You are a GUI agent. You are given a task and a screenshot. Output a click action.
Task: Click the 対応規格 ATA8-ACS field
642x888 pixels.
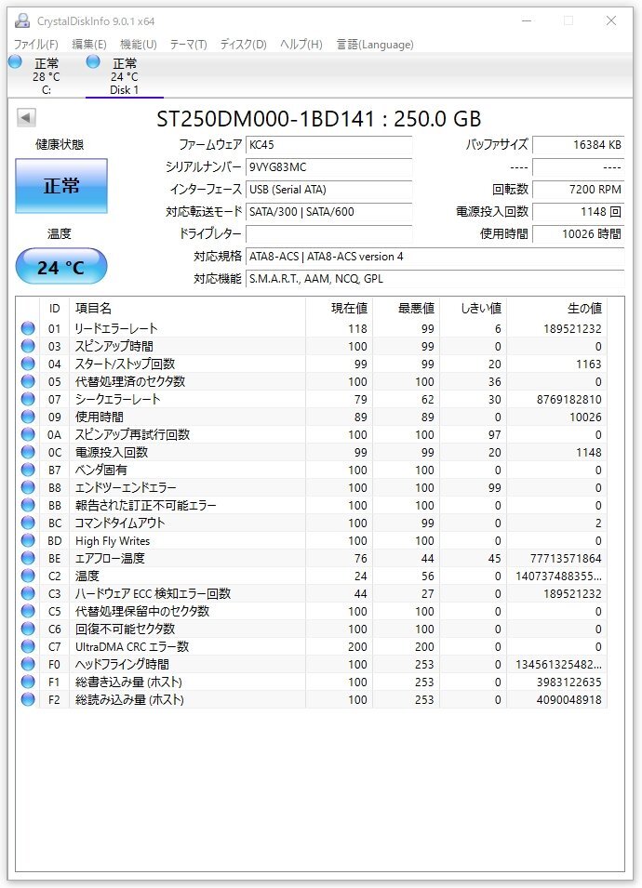pos(435,257)
